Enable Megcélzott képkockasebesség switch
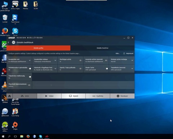The height and width of the screenshot is (139, 173). [x=29, y=85]
